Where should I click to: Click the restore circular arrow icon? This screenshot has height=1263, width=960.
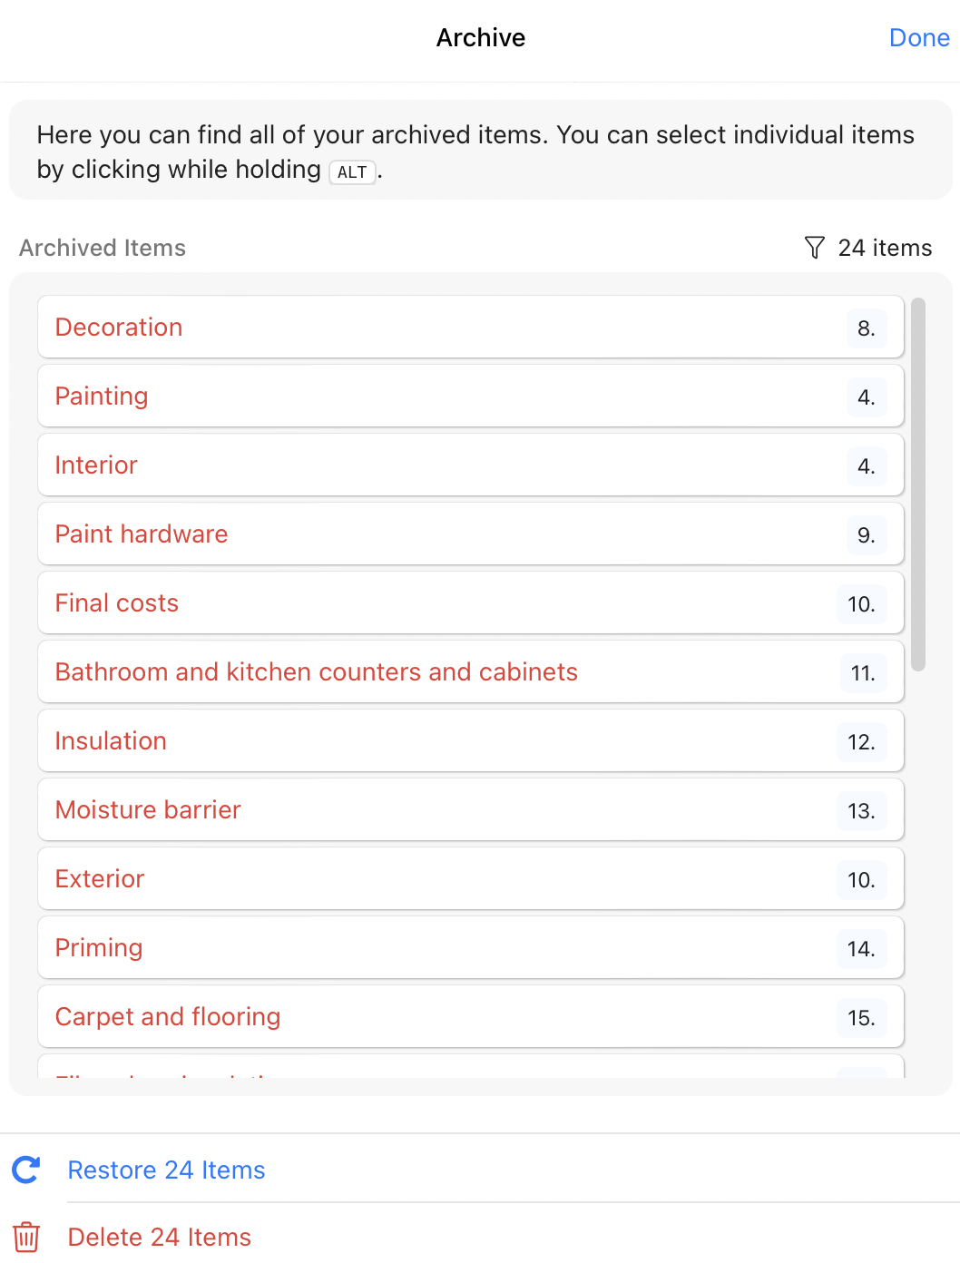tap(26, 1170)
